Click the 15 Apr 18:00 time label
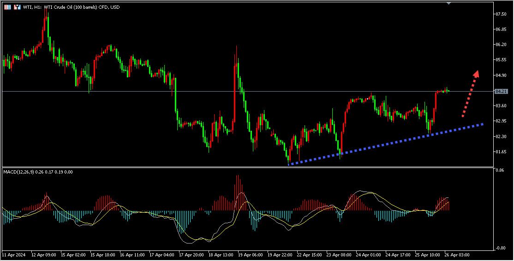Viewport: 514px width, 261px height. pyautogui.click(x=102, y=254)
